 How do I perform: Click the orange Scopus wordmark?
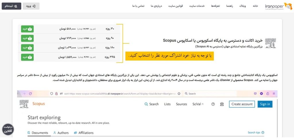click(x=39, y=104)
